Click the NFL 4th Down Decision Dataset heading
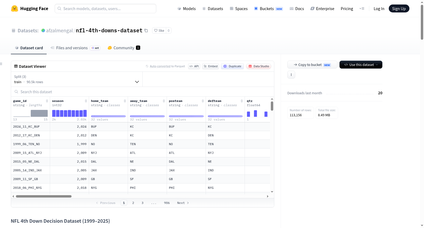The height and width of the screenshot is (228, 424). (60, 221)
